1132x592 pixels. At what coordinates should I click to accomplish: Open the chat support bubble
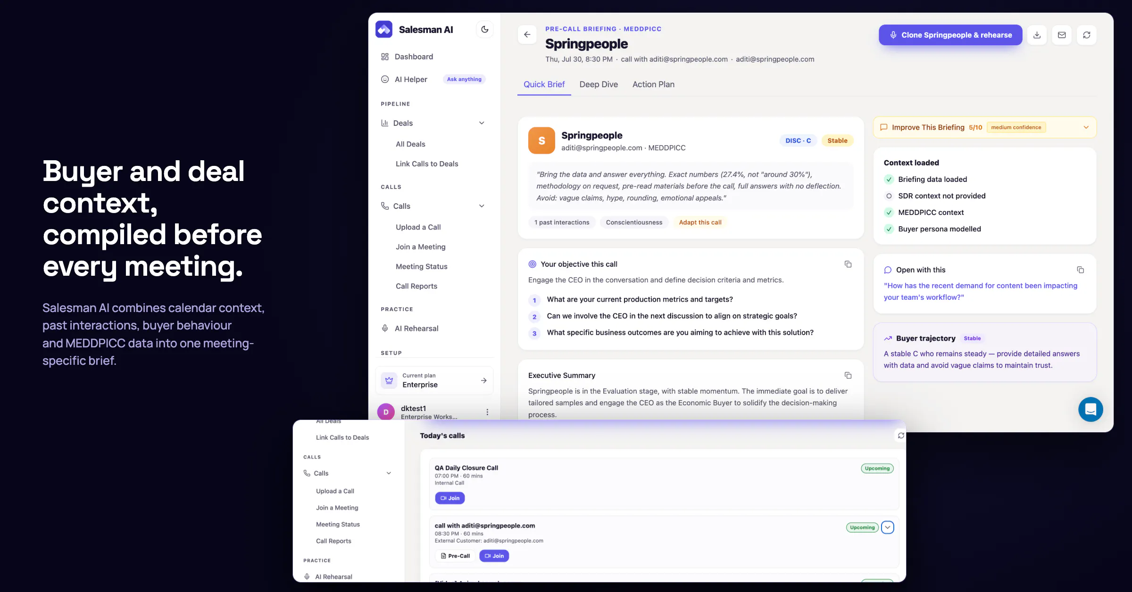(x=1090, y=409)
